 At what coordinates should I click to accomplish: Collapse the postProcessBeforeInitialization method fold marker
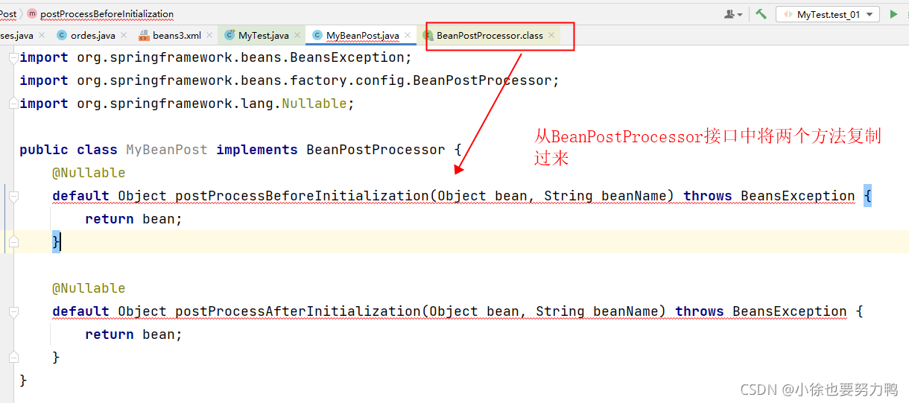(x=13, y=196)
